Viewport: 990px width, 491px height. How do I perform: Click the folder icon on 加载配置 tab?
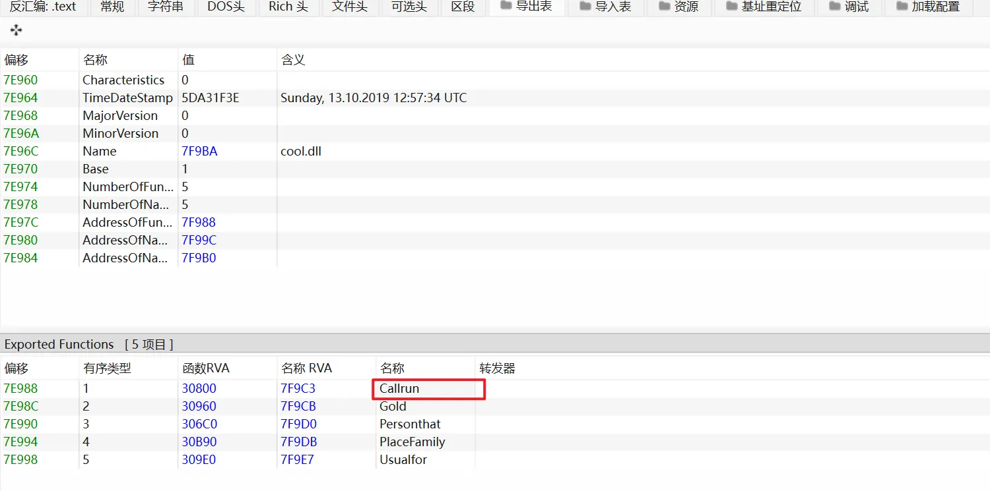click(x=902, y=7)
